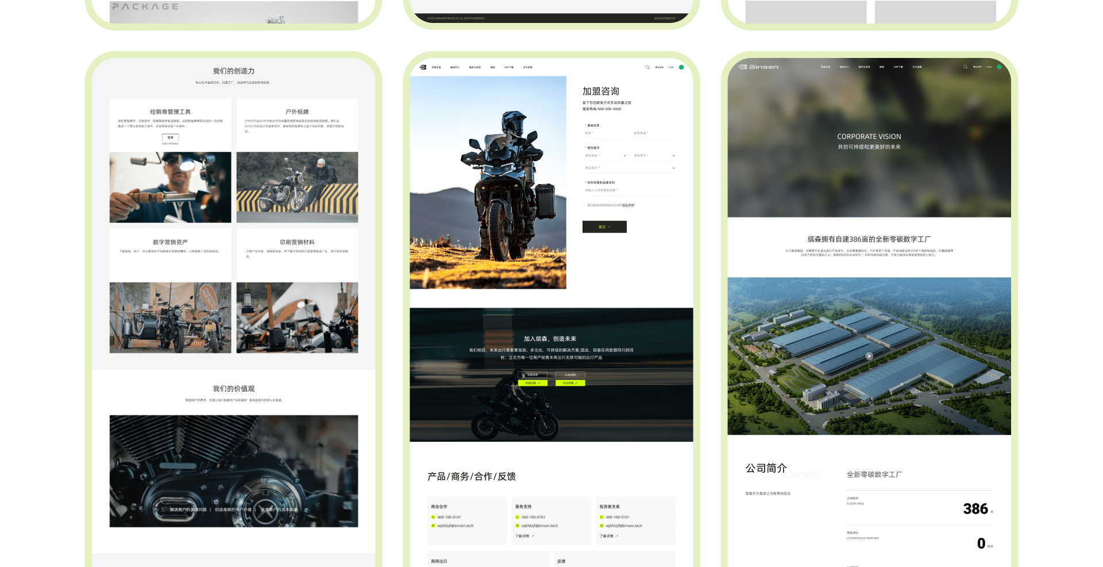Click the second menu item in the franchise page header
Viewport: 1103px width, 567px height.
(x=454, y=67)
